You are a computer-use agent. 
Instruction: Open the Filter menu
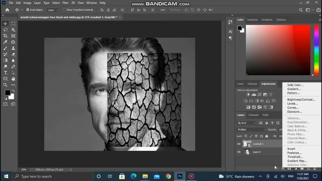pos(65,3)
